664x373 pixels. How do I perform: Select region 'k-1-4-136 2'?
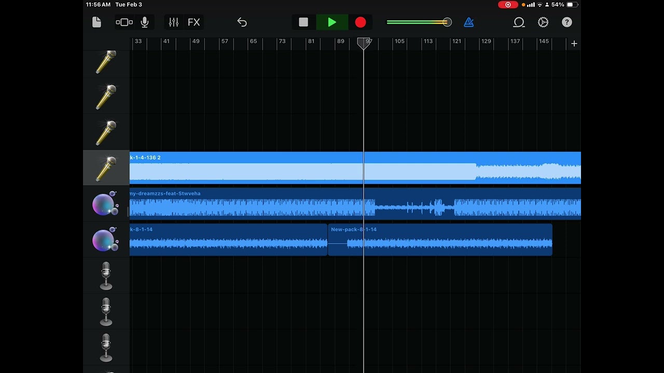[x=355, y=168]
